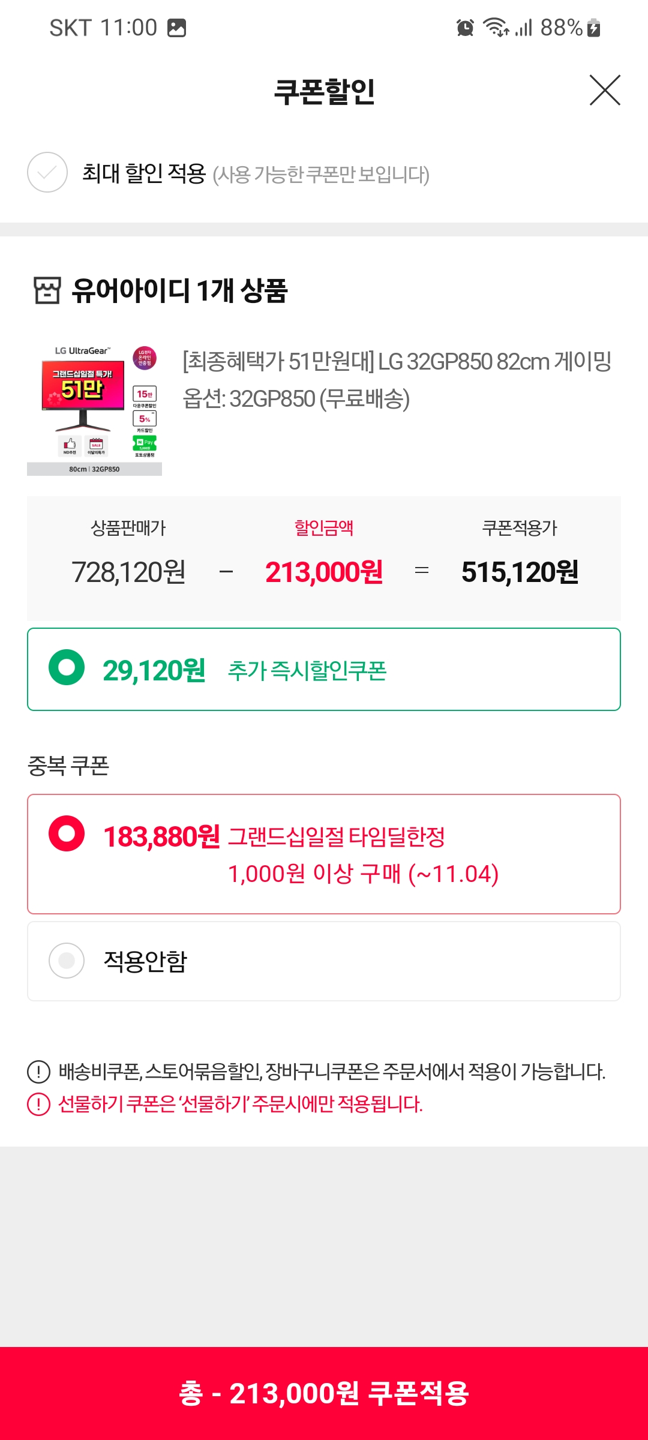Viewport: 648px width, 1440px height.
Task: Tap the Wi-Fi status icon
Action: [496, 28]
